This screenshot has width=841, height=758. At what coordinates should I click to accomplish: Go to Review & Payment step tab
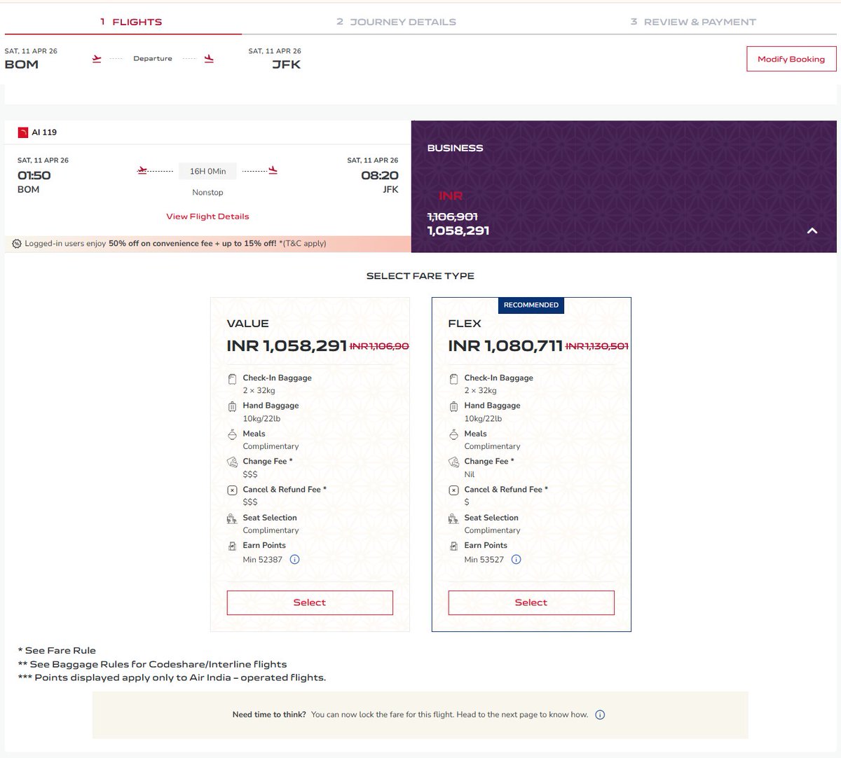point(693,22)
